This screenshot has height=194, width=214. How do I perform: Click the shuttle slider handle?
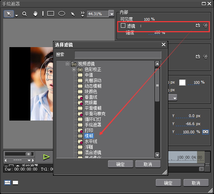(x=28, y=154)
